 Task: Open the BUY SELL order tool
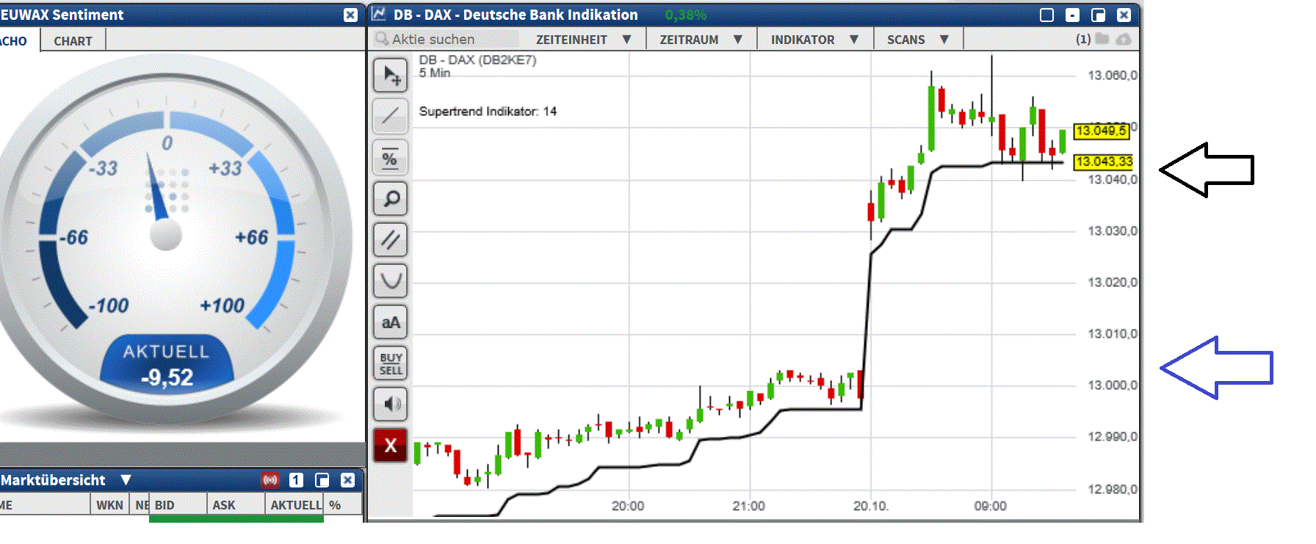(x=391, y=363)
